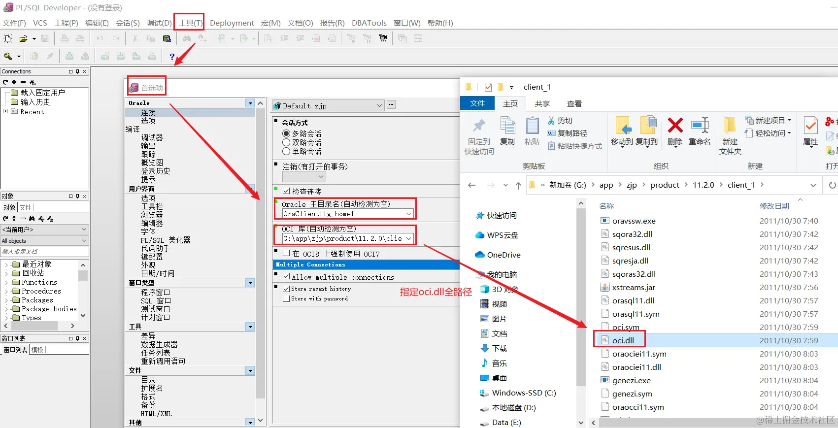Open the Deployment menu

tap(232, 23)
